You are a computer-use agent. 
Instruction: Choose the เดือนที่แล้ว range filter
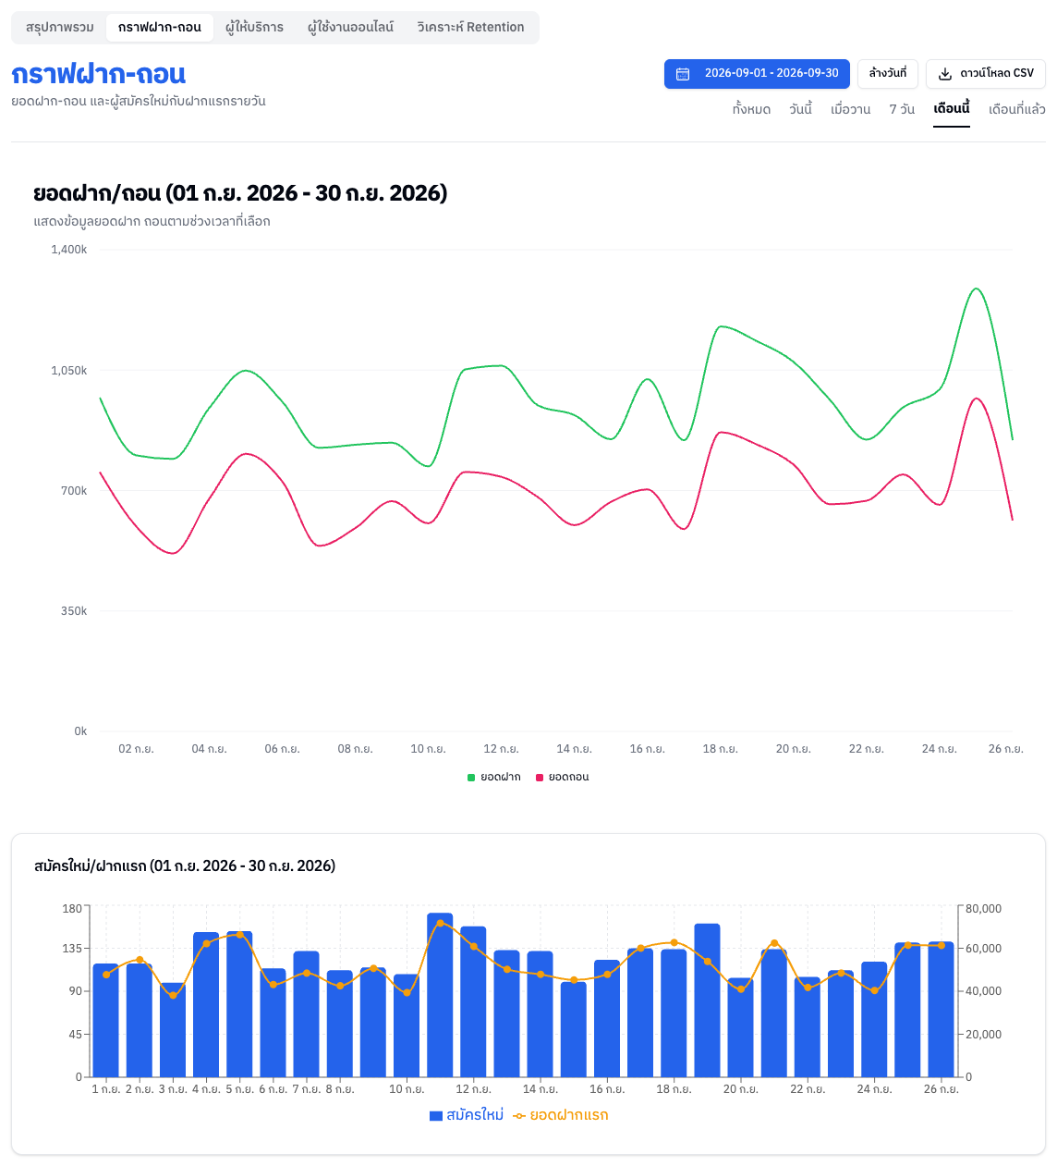tap(1016, 109)
